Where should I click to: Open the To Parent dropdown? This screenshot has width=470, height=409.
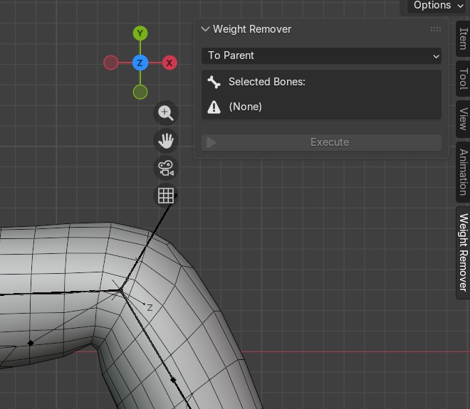[321, 55]
